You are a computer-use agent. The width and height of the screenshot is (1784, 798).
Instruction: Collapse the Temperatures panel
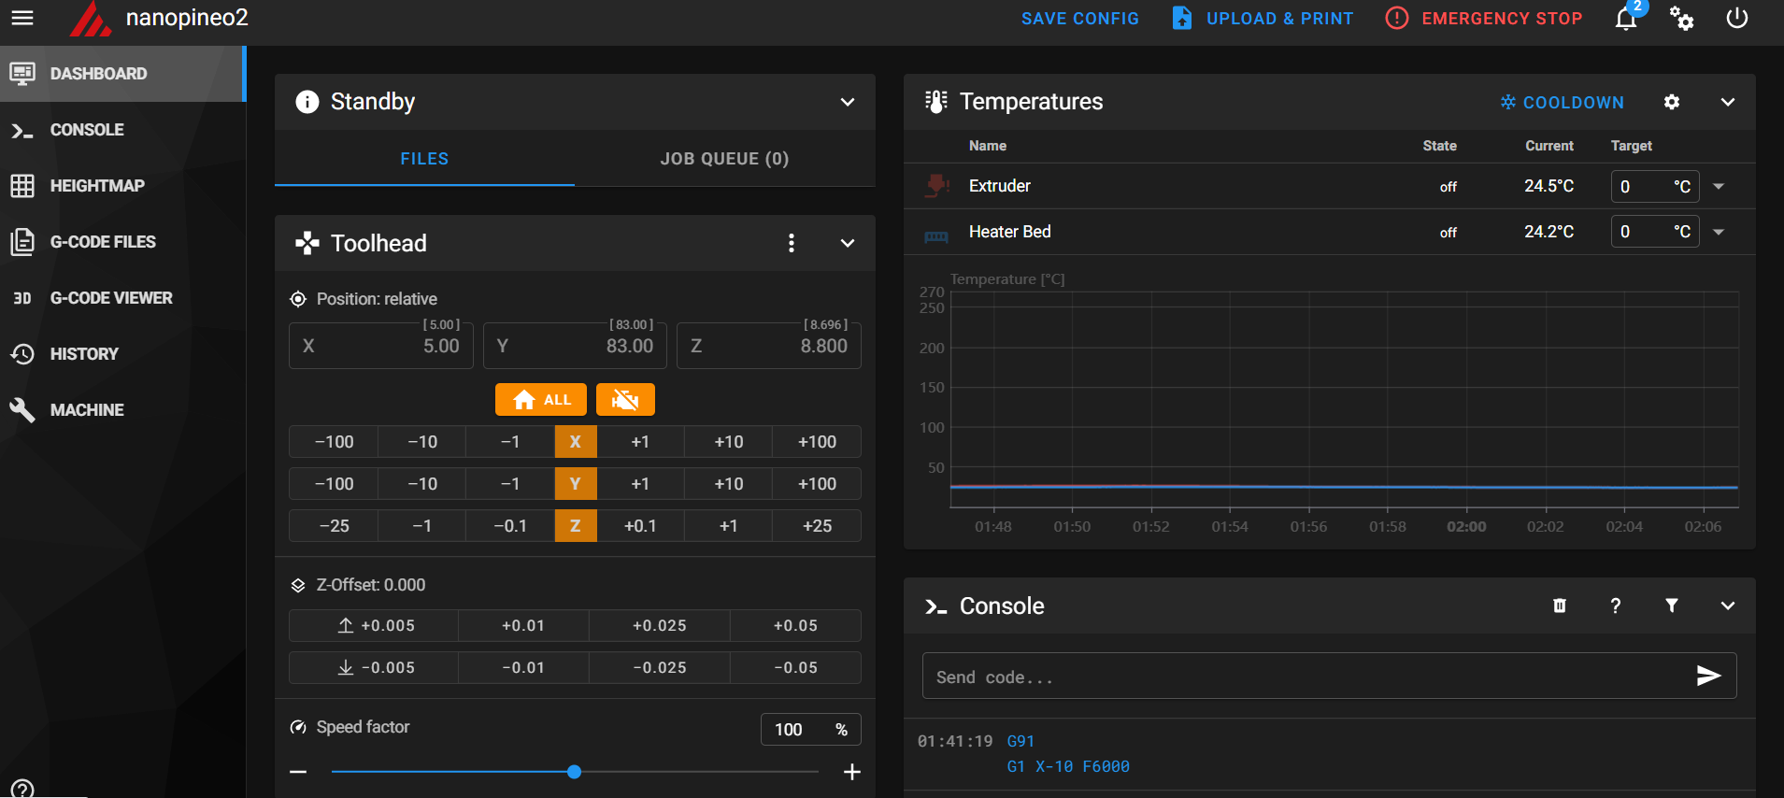point(1728,102)
